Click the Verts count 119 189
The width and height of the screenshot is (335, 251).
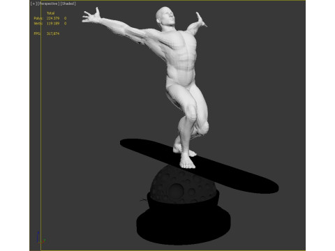pos(53,24)
